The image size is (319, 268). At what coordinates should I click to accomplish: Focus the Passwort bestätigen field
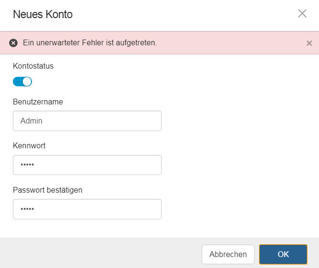(x=87, y=209)
